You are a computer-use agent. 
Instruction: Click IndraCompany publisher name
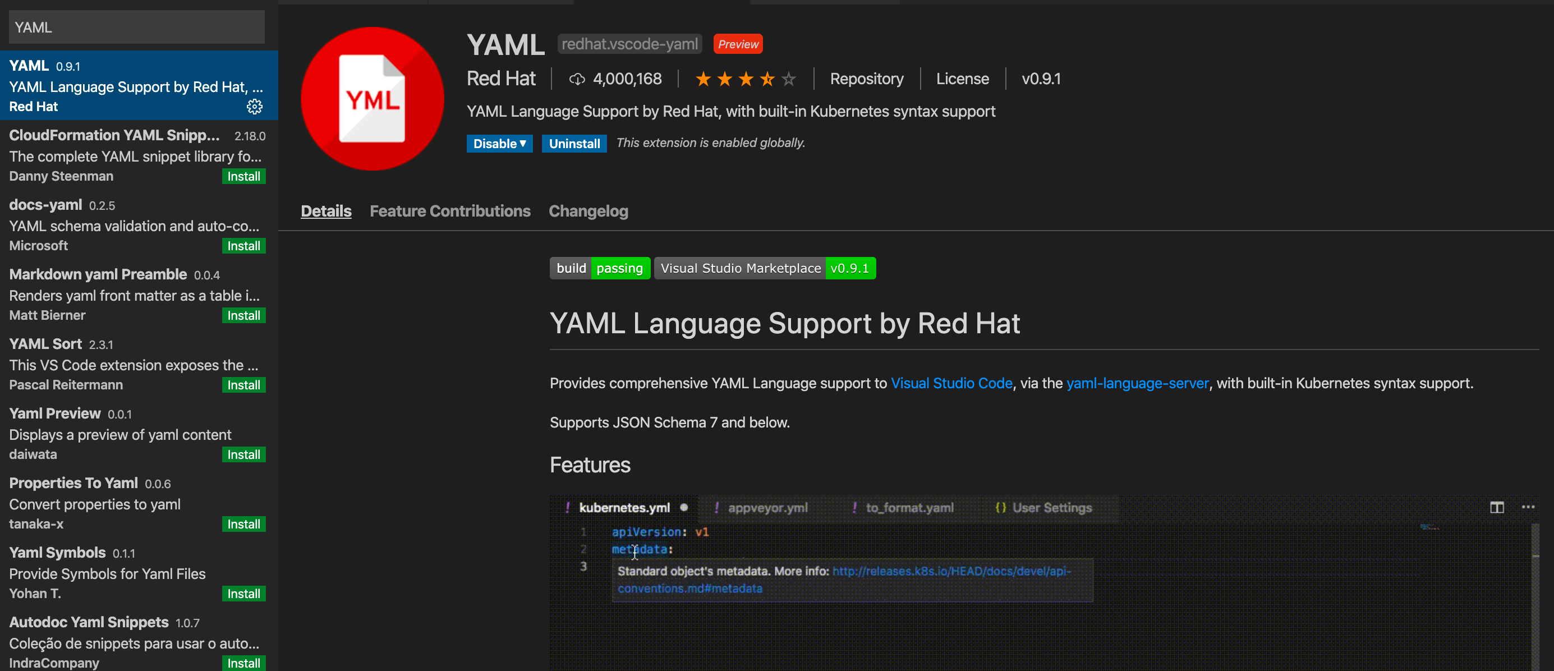coord(54,663)
